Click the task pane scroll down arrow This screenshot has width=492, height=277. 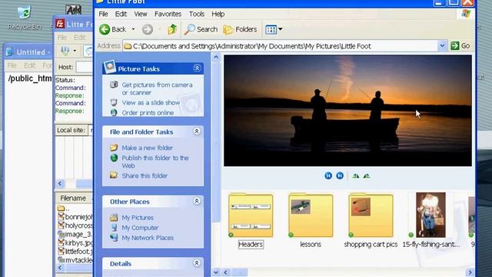tap(216, 272)
